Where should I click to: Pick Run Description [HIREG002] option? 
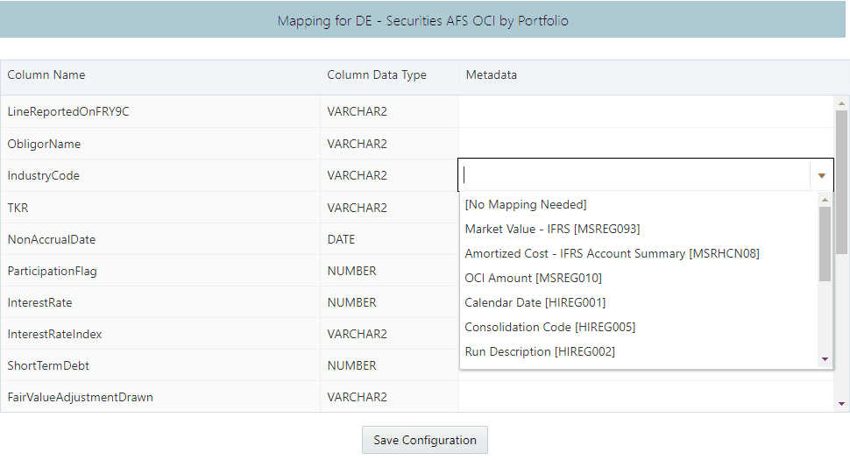click(540, 351)
